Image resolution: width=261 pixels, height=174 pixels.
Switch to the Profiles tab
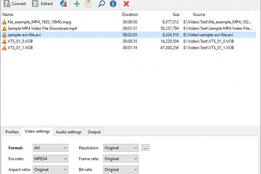tap(12, 132)
